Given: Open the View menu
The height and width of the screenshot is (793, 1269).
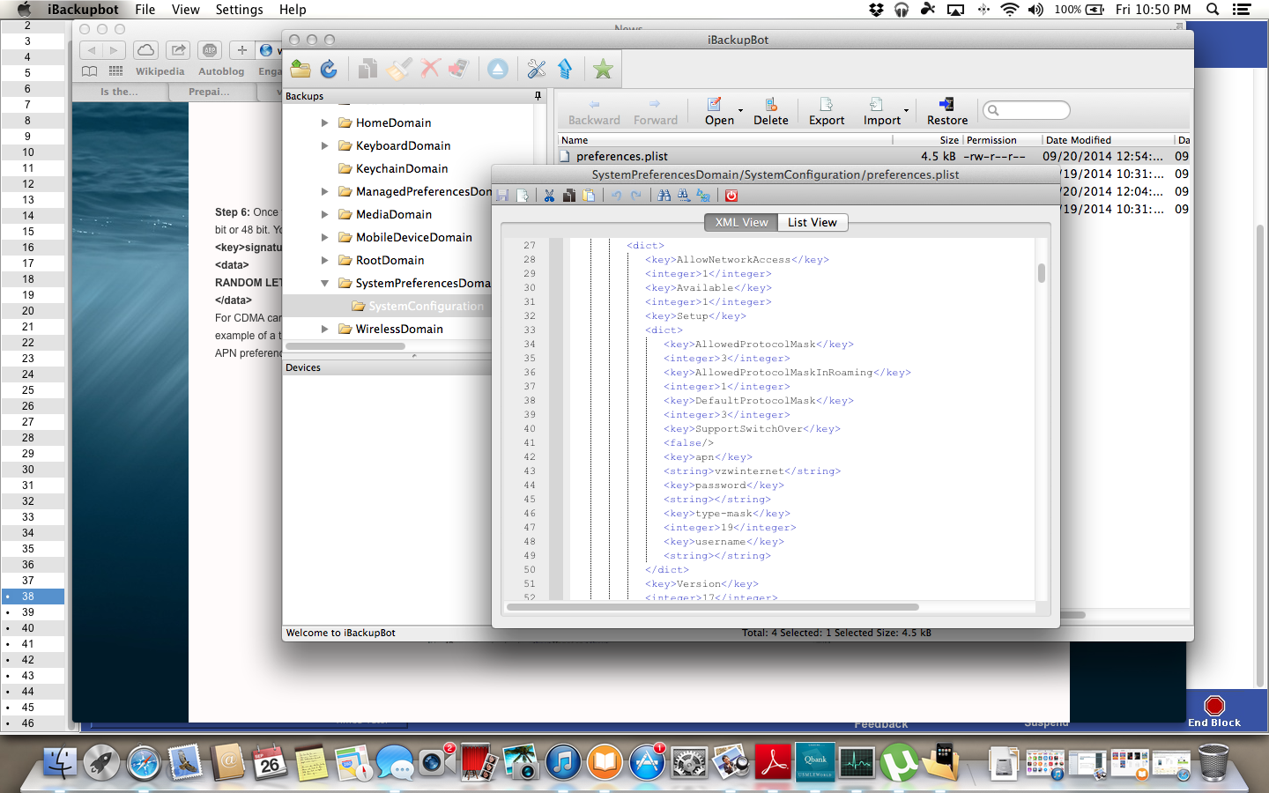Looking at the screenshot, I should [186, 10].
